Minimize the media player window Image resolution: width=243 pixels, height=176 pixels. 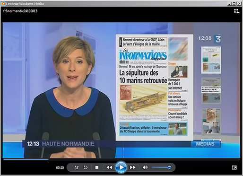pyautogui.click(x=230, y=3)
